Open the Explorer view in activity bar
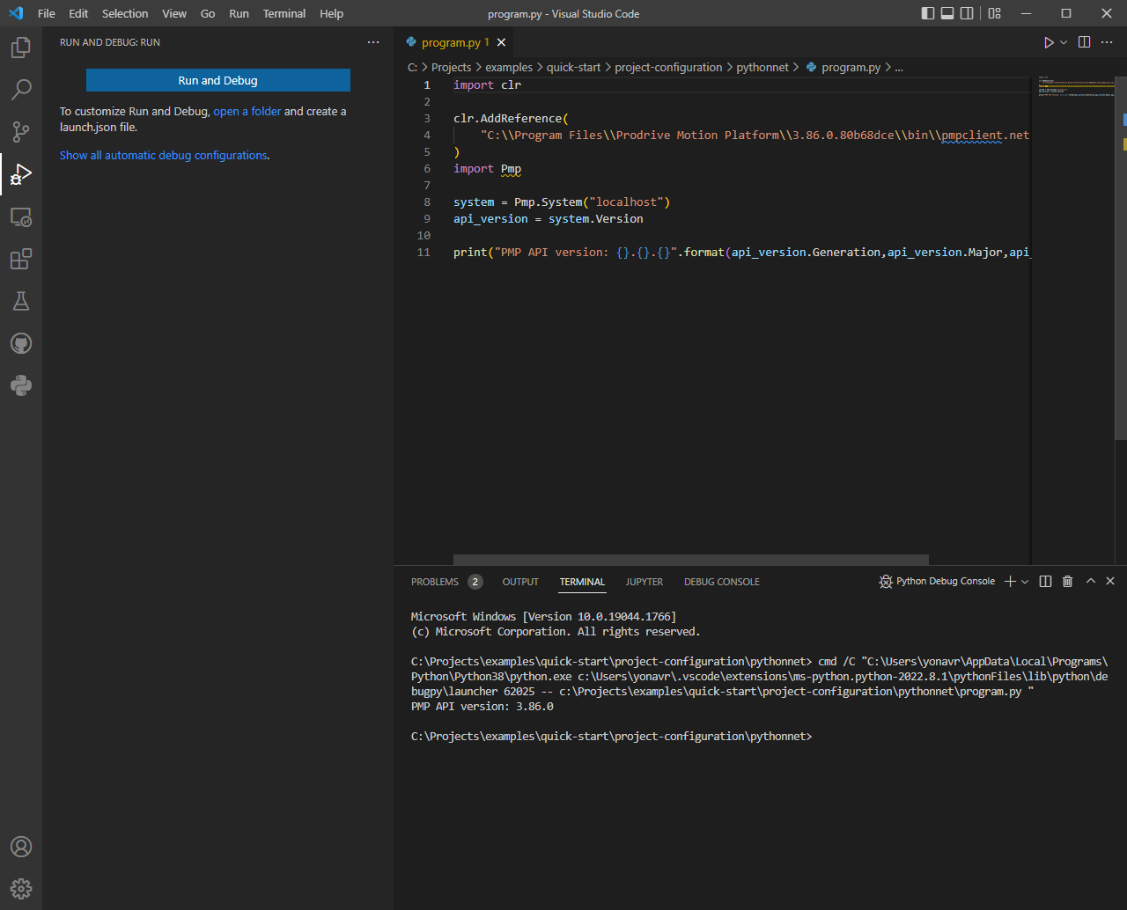Viewport: 1127px width, 910px height. pyautogui.click(x=21, y=48)
